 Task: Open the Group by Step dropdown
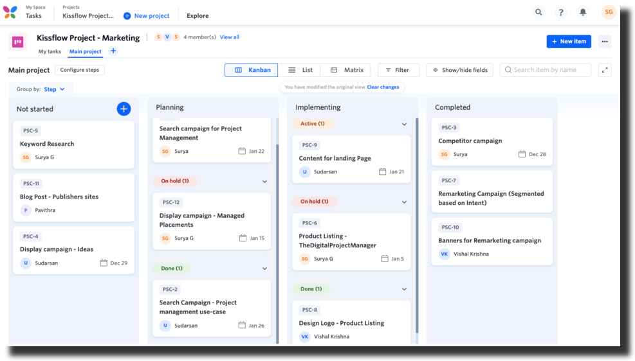point(54,89)
